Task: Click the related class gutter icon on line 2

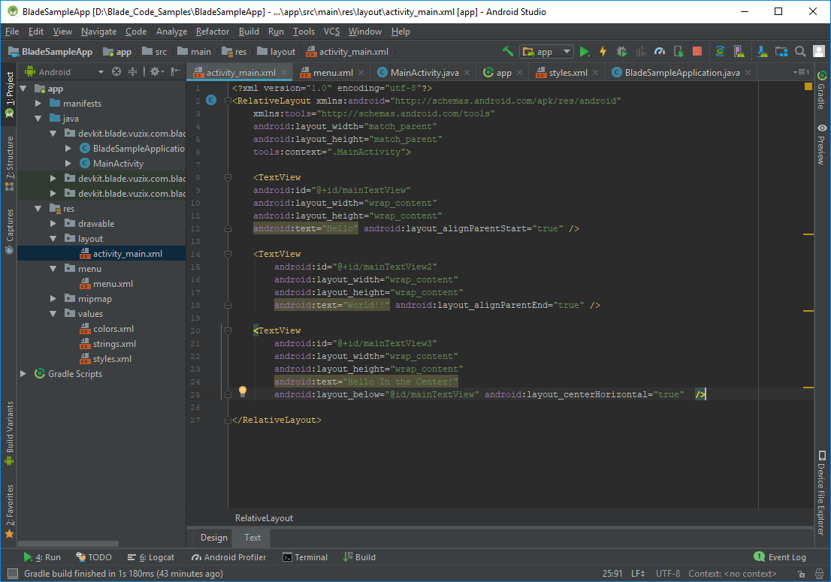Action: click(211, 100)
